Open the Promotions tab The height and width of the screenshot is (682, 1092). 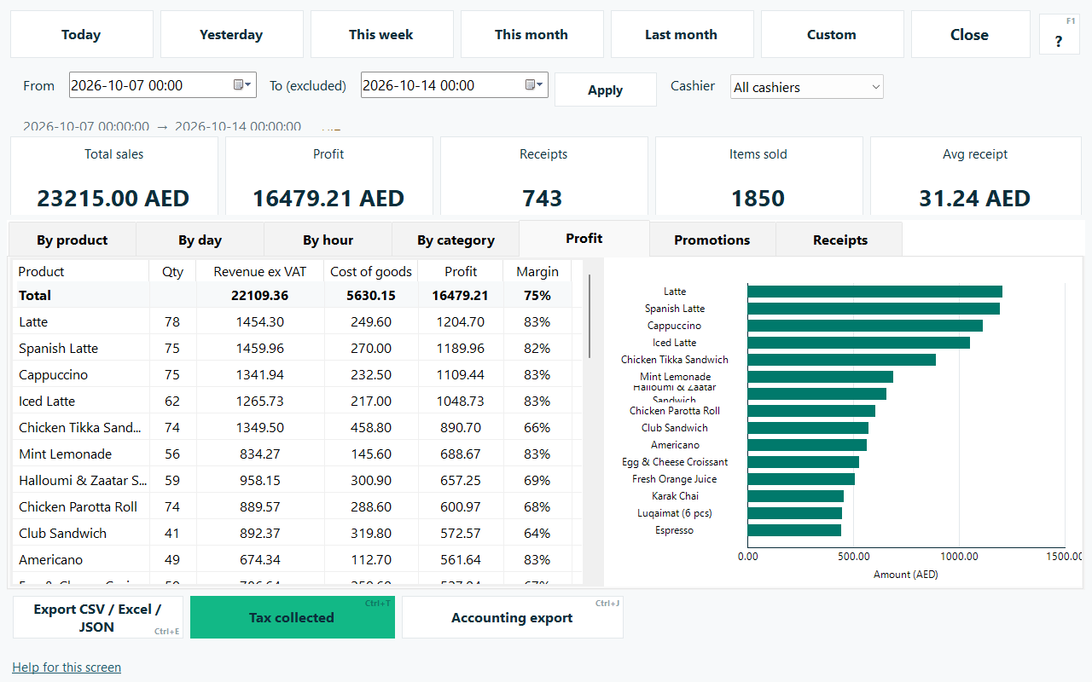click(712, 240)
